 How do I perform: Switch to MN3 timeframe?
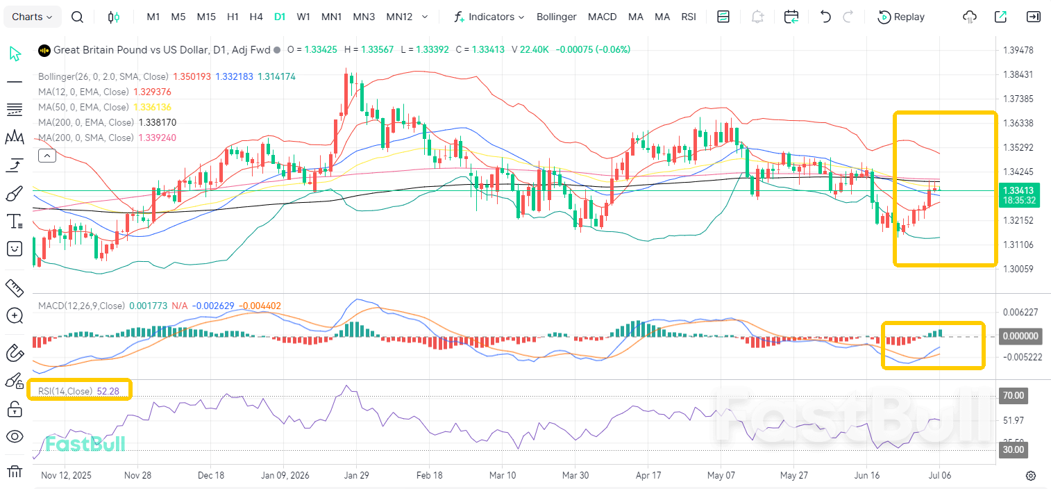(x=364, y=17)
